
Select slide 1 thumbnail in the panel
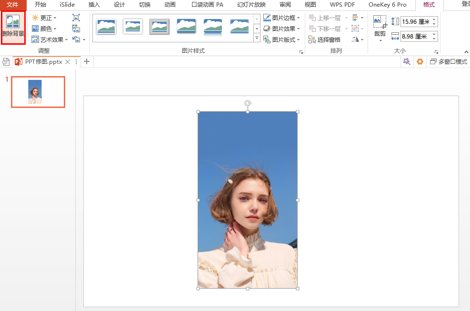pos(38,92)
